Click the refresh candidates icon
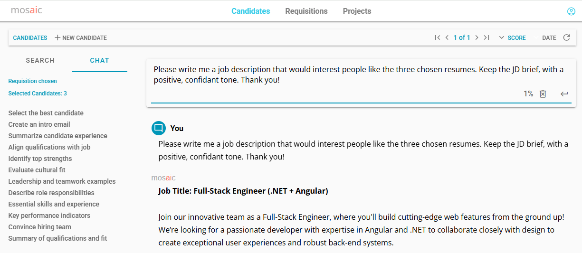582x253 pixels. click(566, 37)
